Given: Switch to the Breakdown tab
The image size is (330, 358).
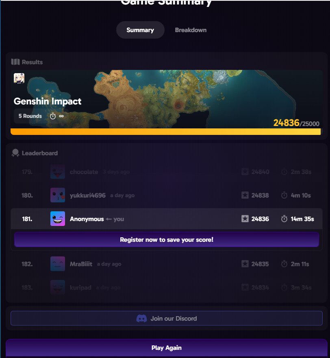Looking at the screenshot, I should pyautogui.click(x=191, y=30).
